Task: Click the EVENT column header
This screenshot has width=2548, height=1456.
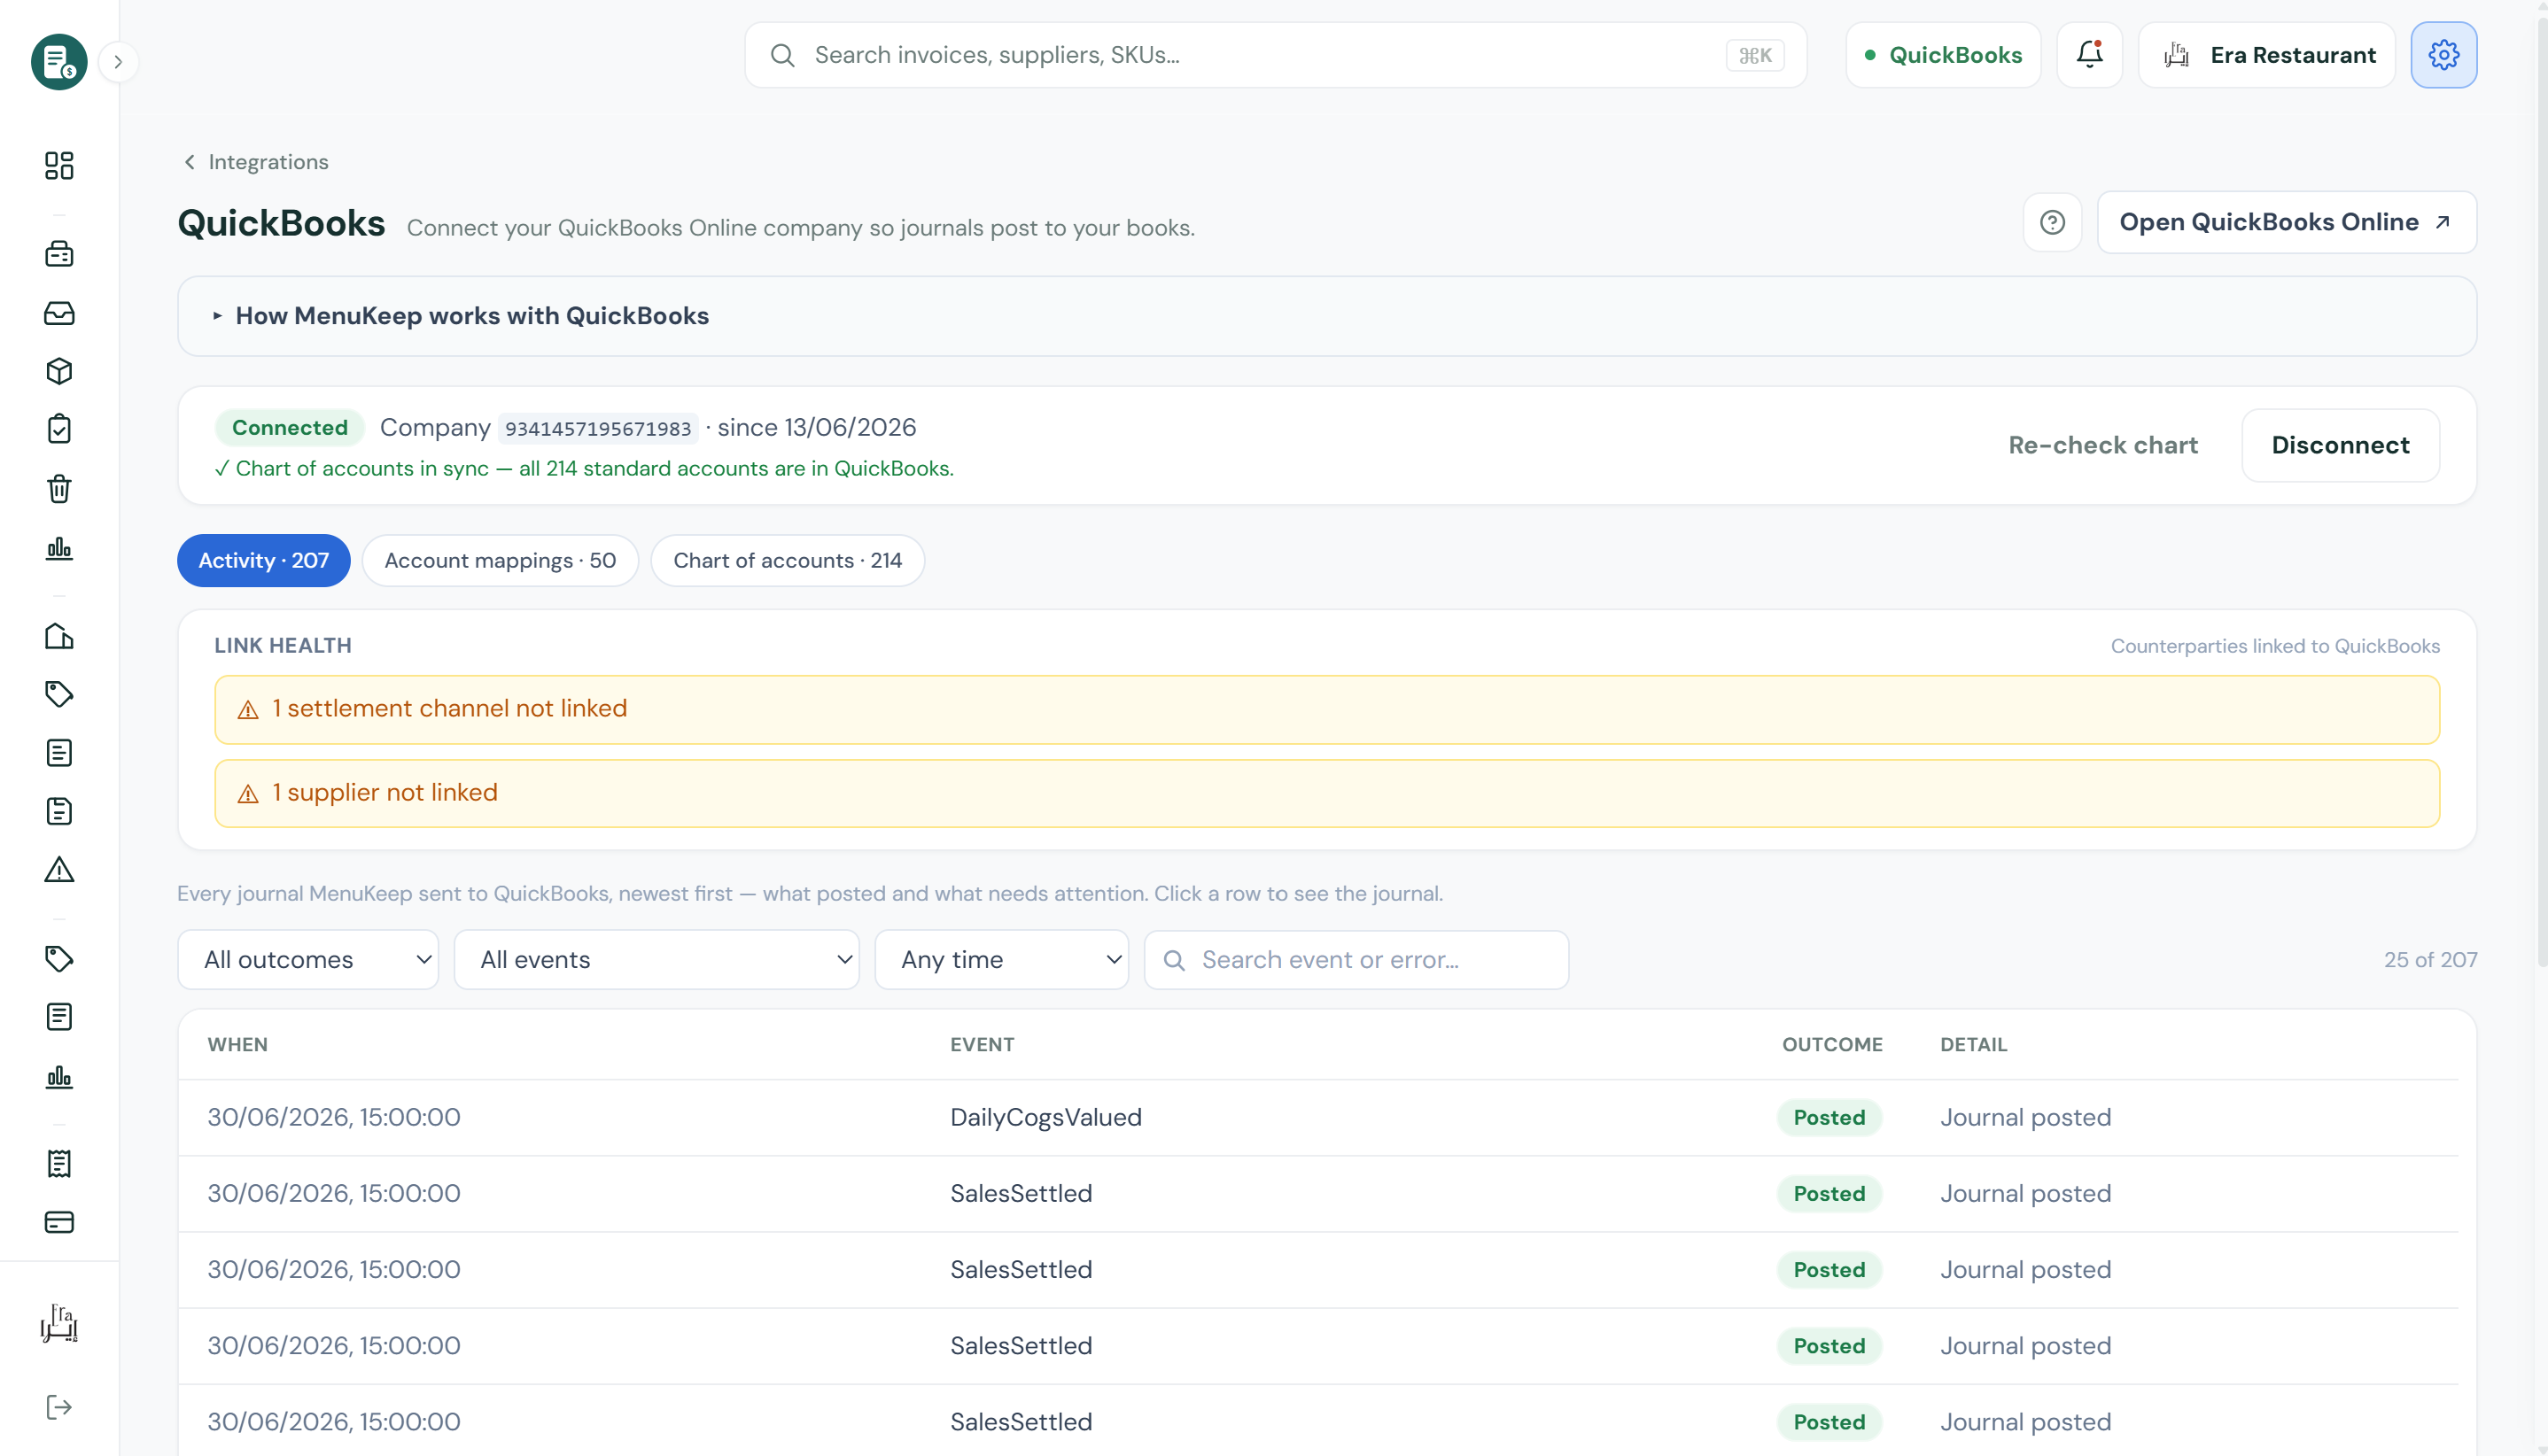Action: 982,1044
